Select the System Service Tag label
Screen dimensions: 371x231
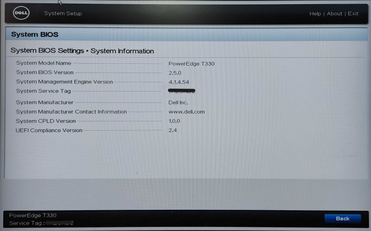click(x=43, y=91)
